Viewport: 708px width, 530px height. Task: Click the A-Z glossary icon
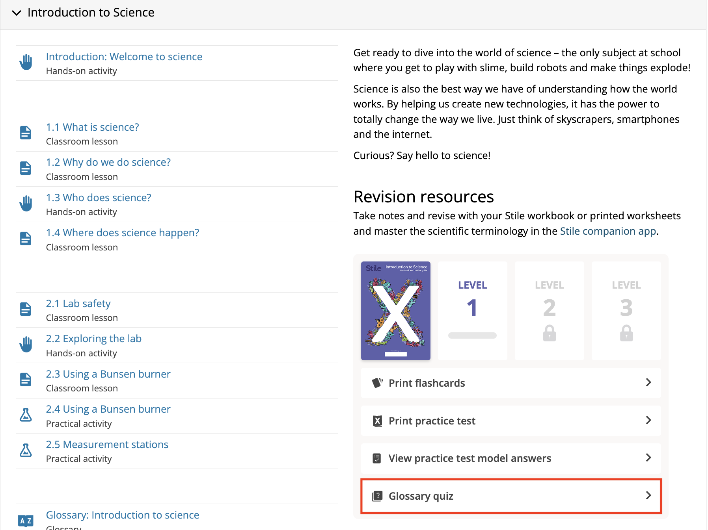tap(26, 521)
